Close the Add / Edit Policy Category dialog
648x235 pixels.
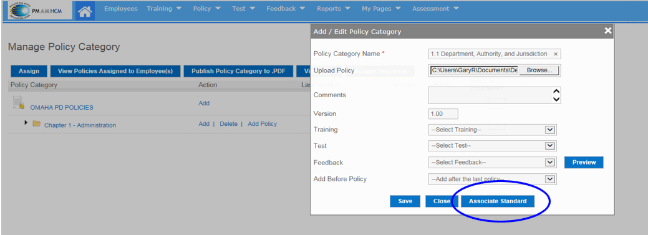tap(607, 31)
